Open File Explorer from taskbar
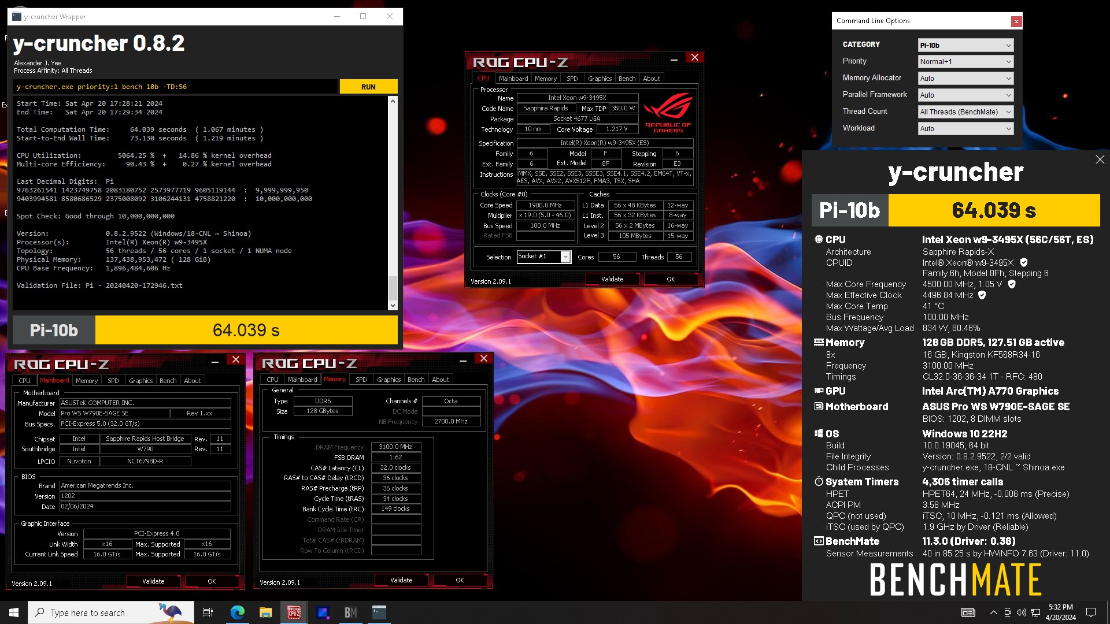 [x=265, y=612]
